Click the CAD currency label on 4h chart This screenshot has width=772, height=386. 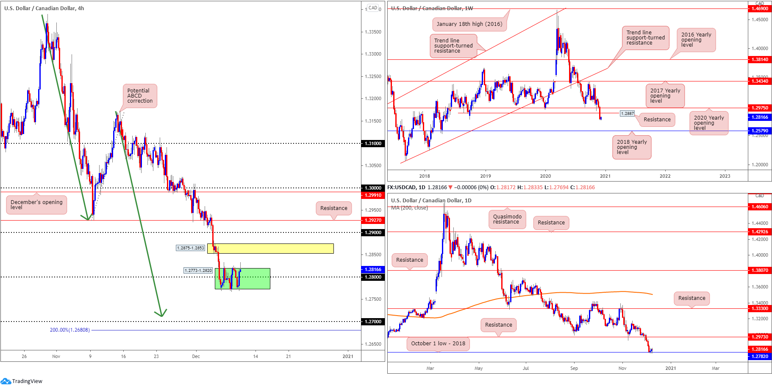point(373,8)
